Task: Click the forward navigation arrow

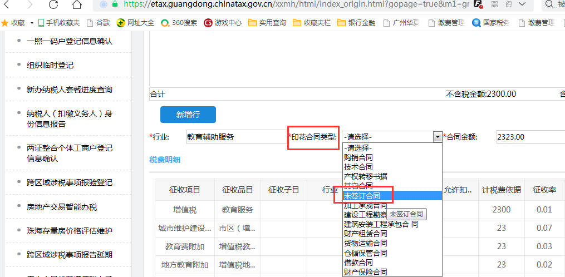Action: point(30,5)
